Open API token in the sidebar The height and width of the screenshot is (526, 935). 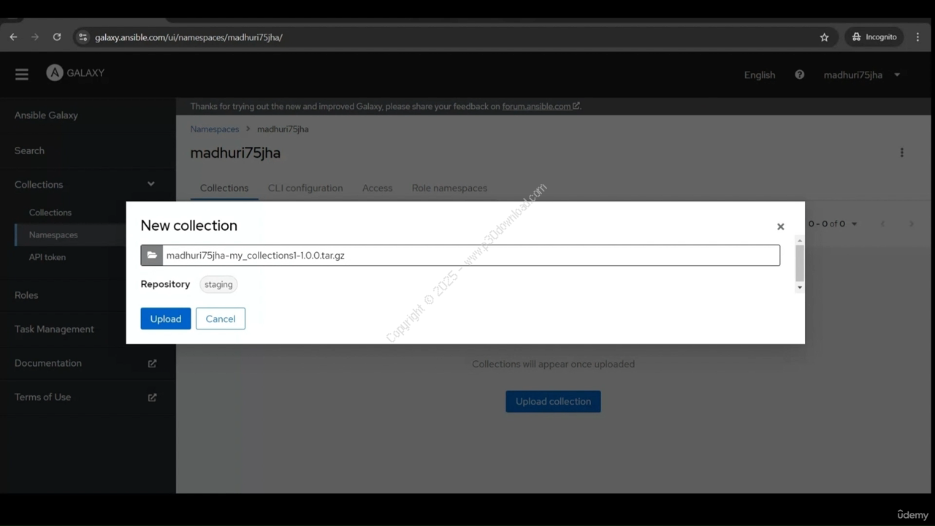[47, 257]
